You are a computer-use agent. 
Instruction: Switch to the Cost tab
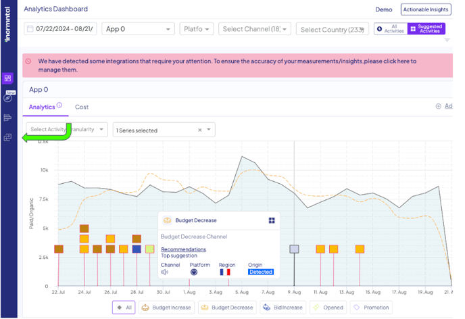click(x=82, y=107)
